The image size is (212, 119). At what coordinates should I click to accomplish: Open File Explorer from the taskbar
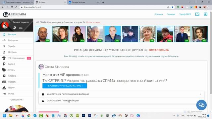[x=11, y=116]
